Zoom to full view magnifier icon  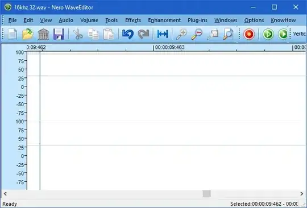[x=228, y=34]
